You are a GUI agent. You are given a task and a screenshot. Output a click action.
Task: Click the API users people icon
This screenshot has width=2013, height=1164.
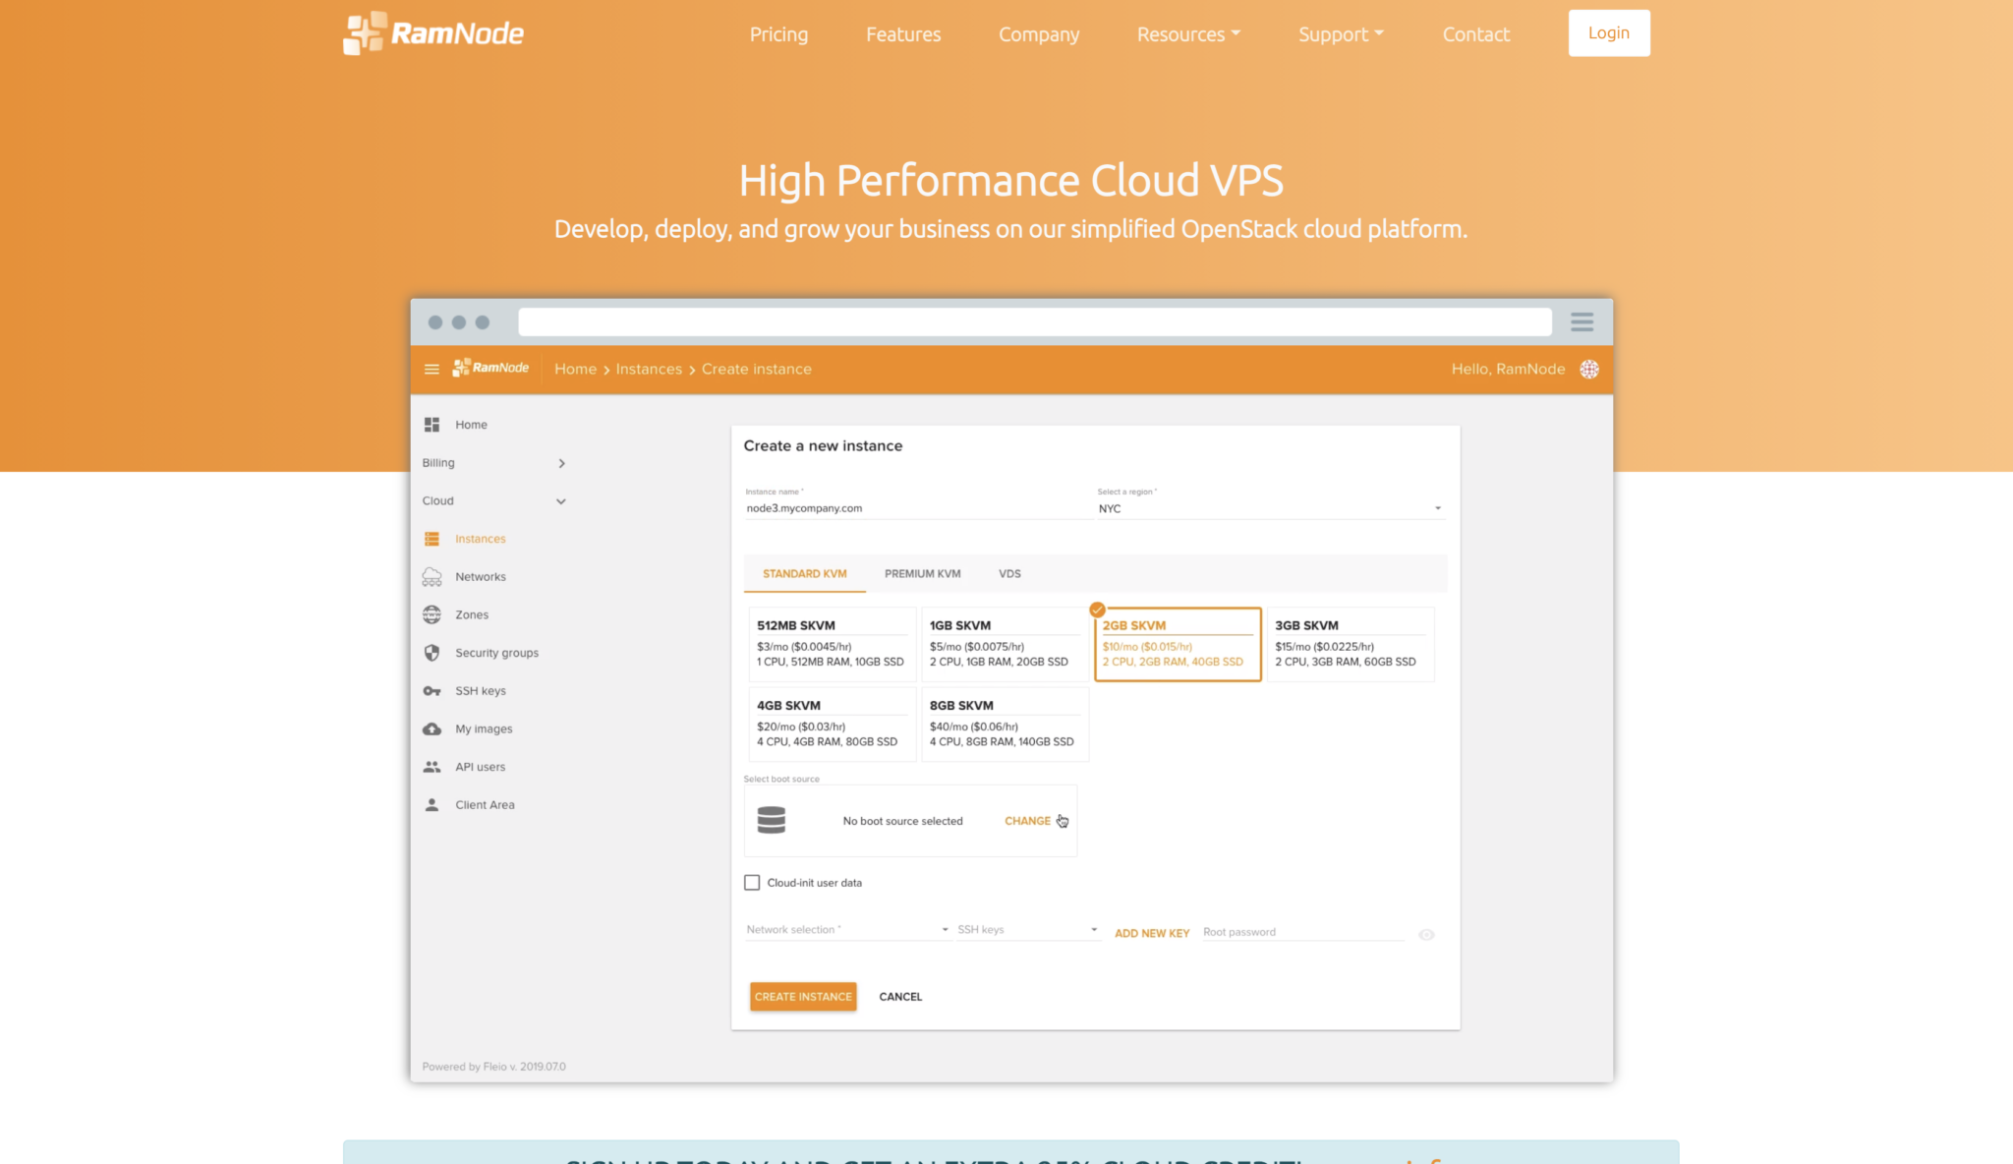(x=431, y=767)
